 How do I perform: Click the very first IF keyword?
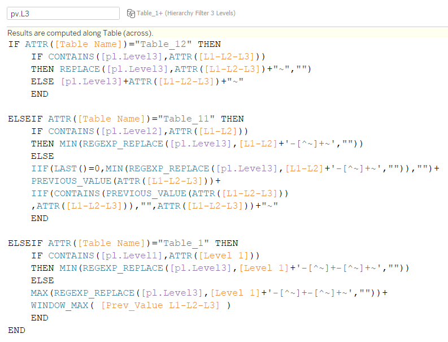coord(14,44)
